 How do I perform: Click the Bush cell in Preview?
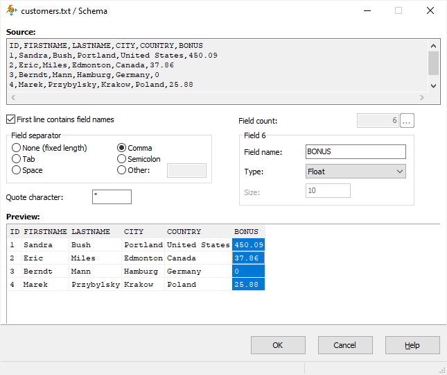[x=95, y=244]
